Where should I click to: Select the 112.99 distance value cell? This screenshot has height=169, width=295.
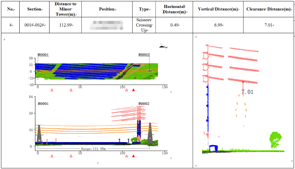point(65,25)
